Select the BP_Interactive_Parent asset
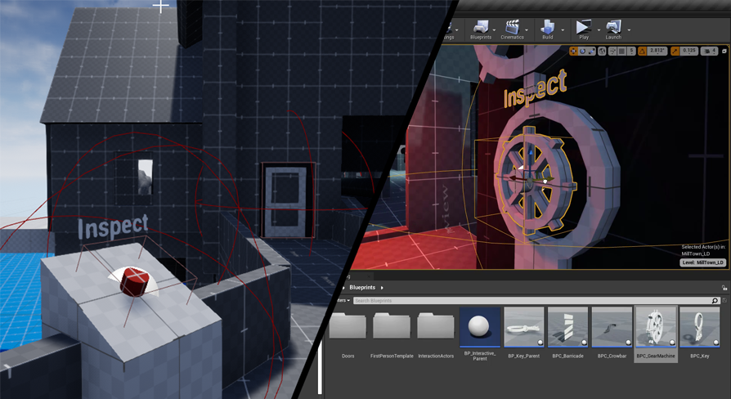 click(x=480, y=334)
